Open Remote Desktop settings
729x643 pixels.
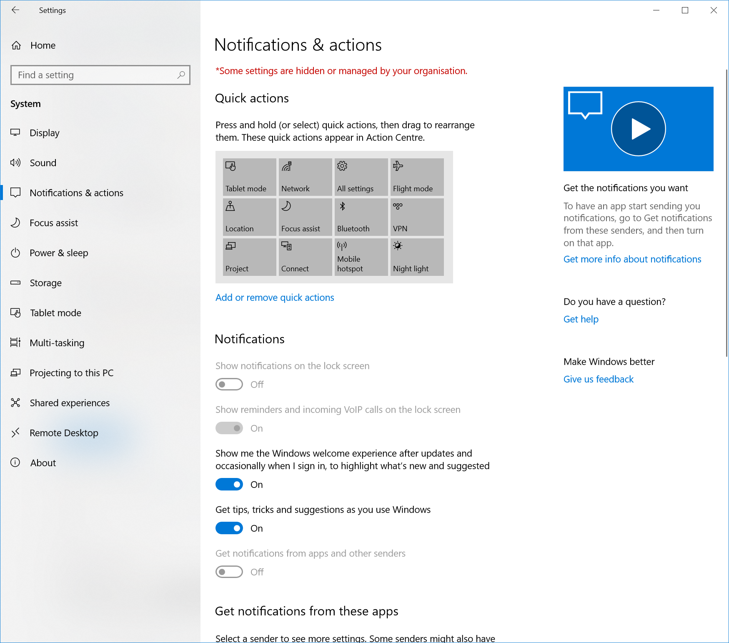click(x=100, y=433)
